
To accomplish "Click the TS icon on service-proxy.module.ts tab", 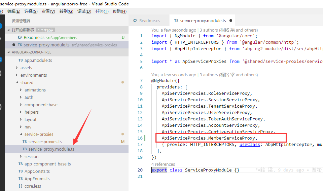I will (176, 21).
